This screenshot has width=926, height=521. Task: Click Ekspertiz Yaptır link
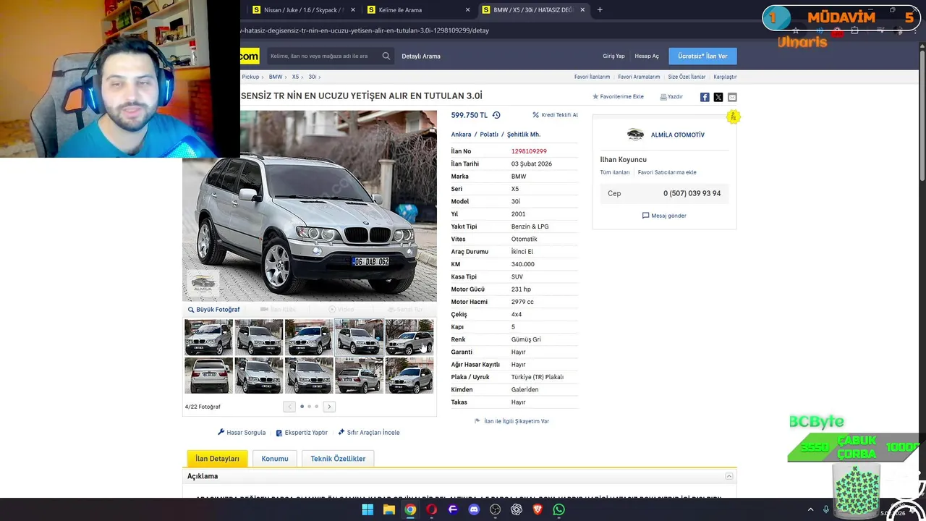click(302, 433)
